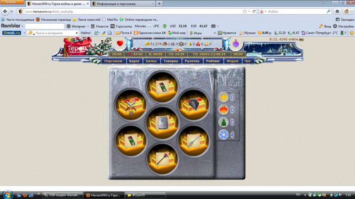Open the Форум link
Viewport: 355px width, 199px height.
[233, 61]
